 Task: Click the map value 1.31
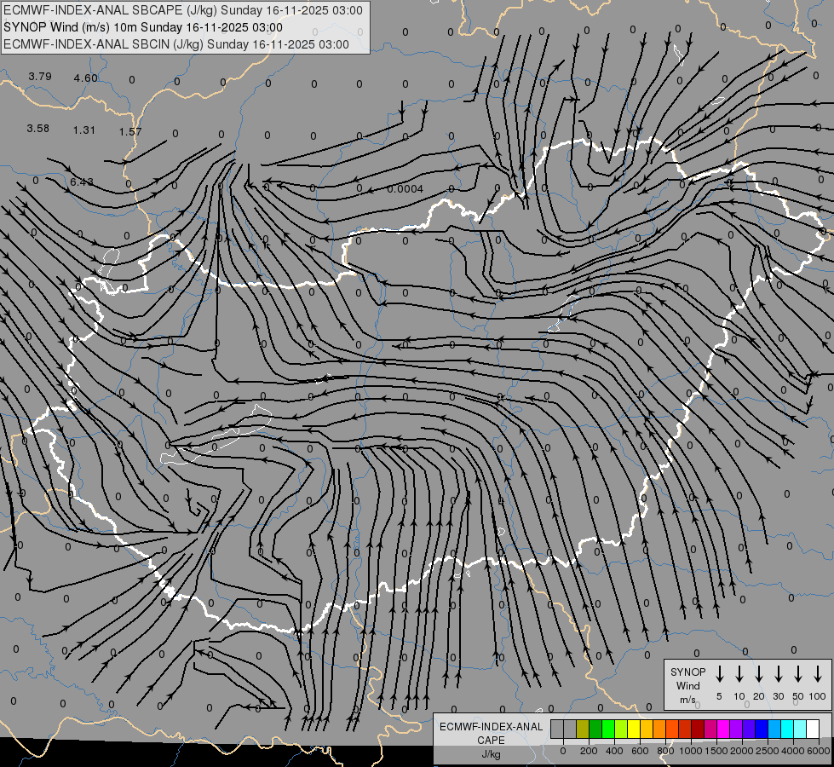[x=84, y=130]
